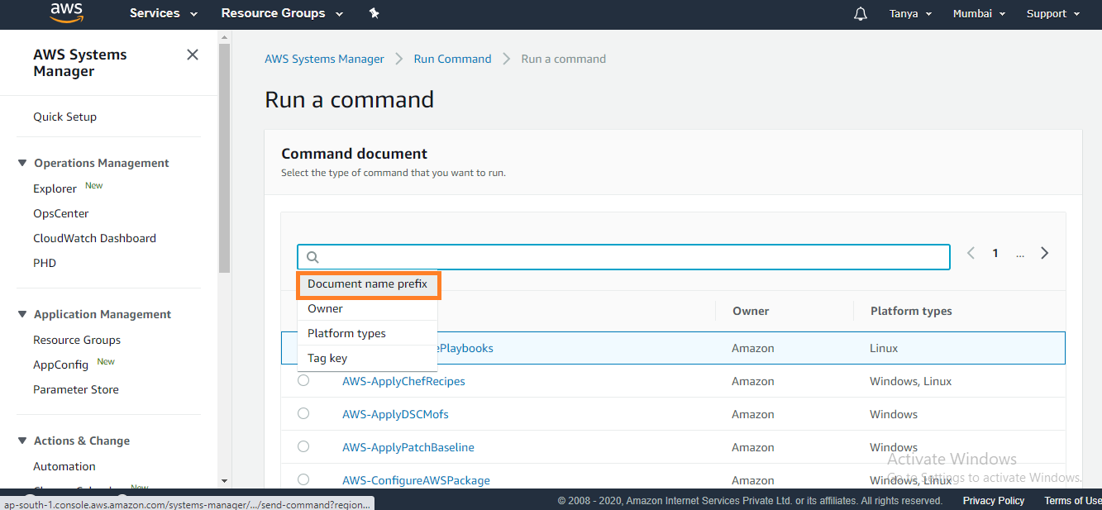Open the AWS-ConfigureAWSPackage document link
The height and width of the screenshot is (510, 1102).
coord(416,480)
